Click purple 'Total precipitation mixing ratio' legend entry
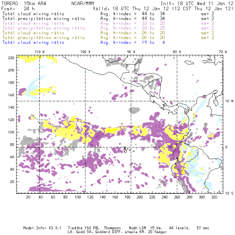Viewport: 235px width, 235px height. pyautogui.click(x=44, y=28)
